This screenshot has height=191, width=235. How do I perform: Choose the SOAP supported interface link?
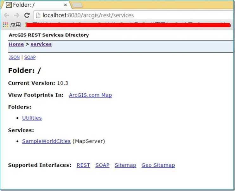coord(102,165)
